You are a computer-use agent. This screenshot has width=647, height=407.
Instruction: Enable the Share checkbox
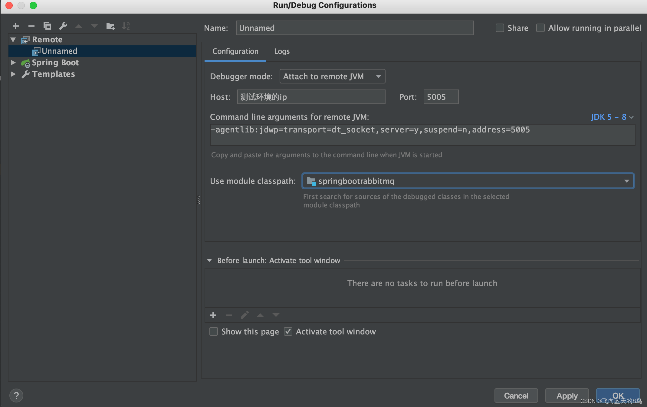[x=500, y=28]
